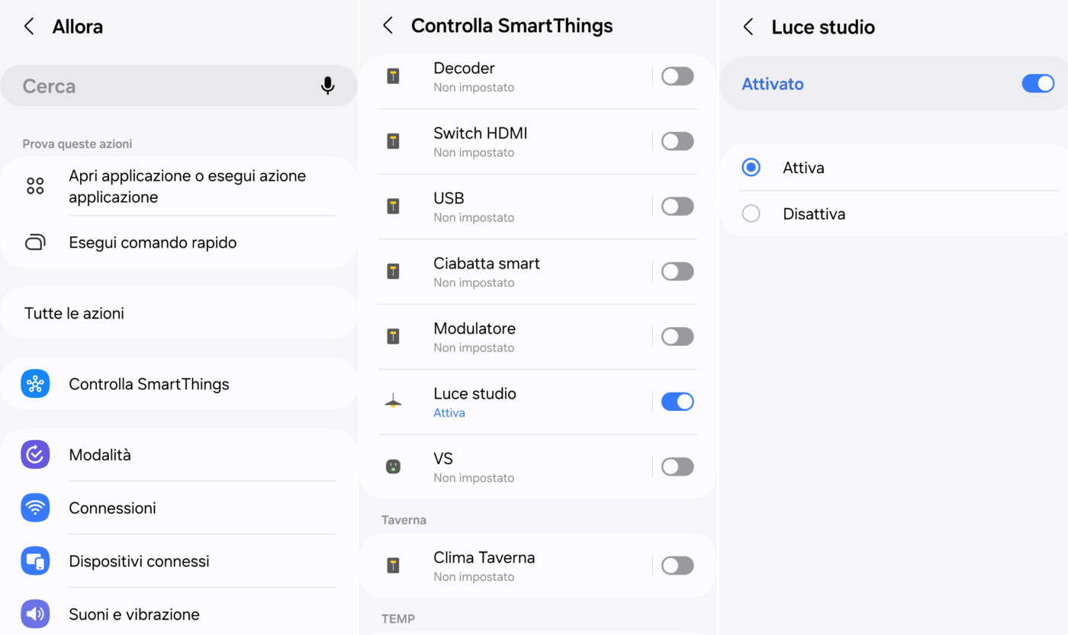Tap the Dispositivi connessi icon

tap(35, 561)
